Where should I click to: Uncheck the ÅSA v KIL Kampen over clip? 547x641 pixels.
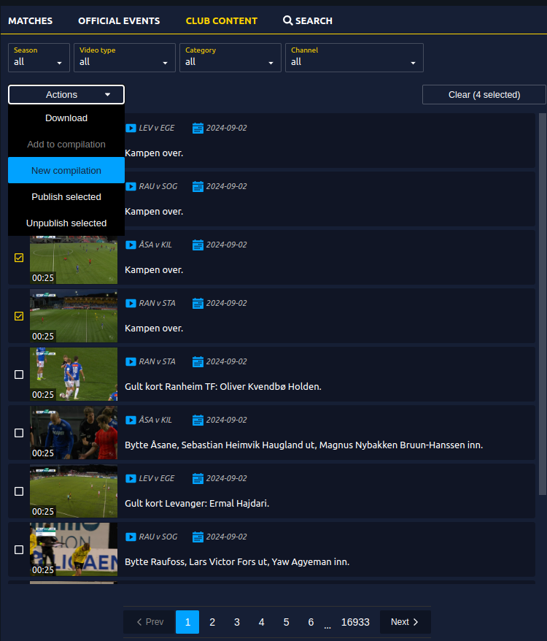19,258
